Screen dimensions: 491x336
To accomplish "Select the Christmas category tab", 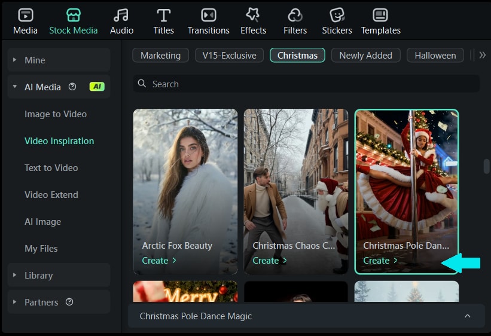I will [297, 56].
